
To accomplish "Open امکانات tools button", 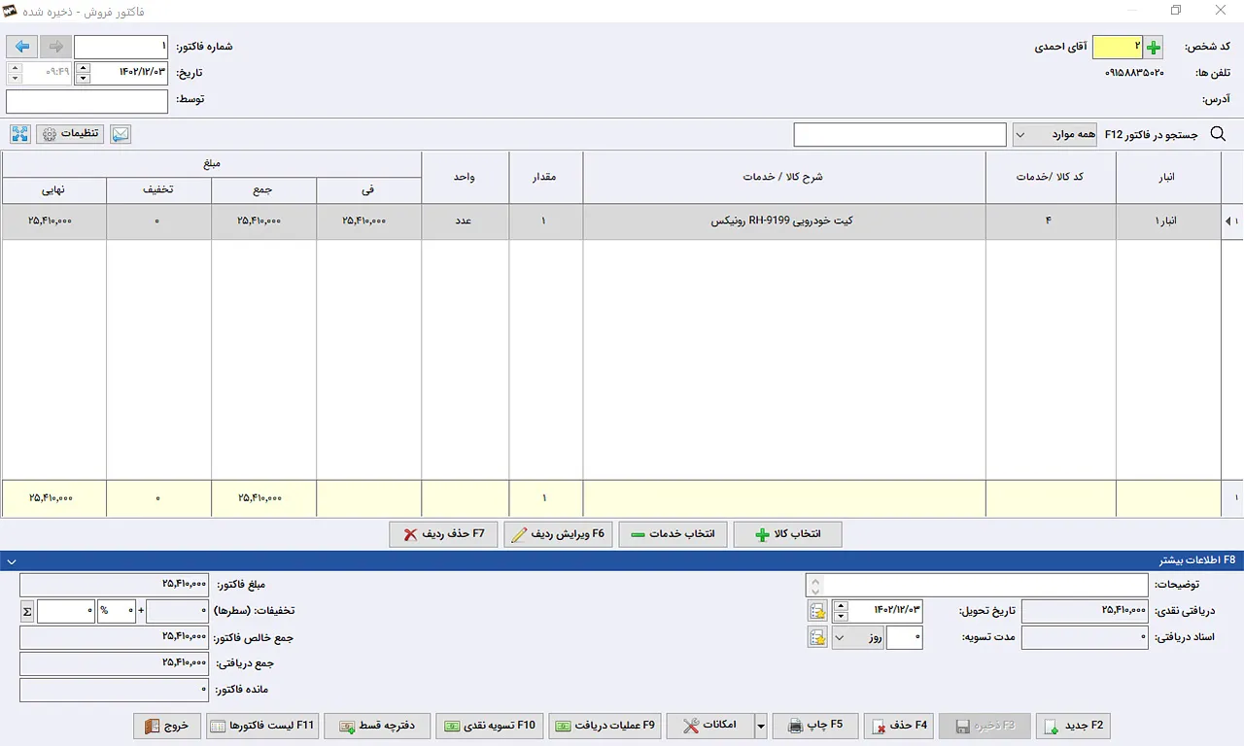I will point(710,726).
